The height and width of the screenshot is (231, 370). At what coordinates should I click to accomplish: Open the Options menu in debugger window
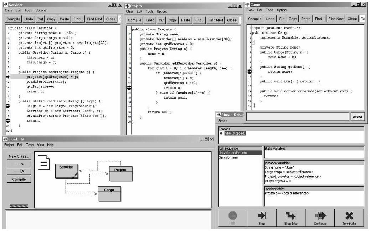223,120
